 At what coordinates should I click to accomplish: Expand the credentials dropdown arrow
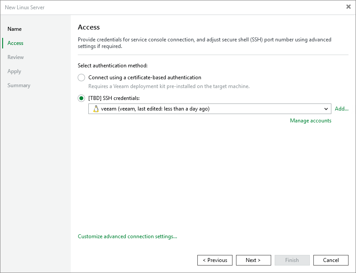tap(326, 109)
